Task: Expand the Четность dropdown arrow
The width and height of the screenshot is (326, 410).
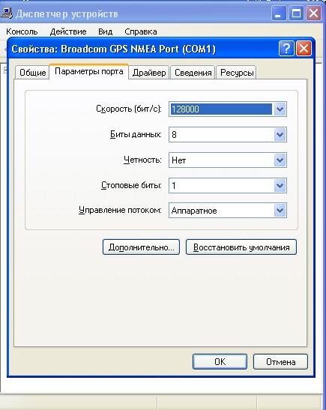Action: tap(280, 160)
